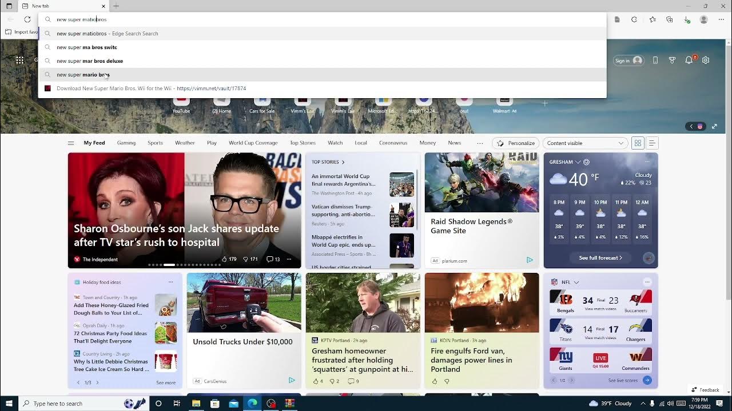Image resolution: width=732 pixels, height=411 pixels.
Task: Open the See live scores link
Action: 623,380
